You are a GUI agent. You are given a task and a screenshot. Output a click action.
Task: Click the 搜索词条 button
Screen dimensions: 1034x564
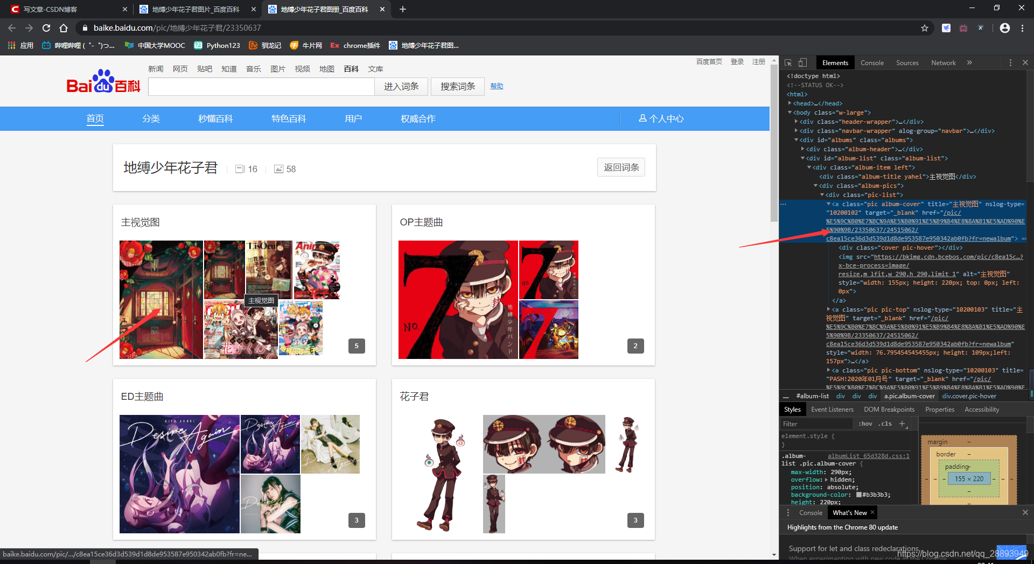(x=458, y=87)
